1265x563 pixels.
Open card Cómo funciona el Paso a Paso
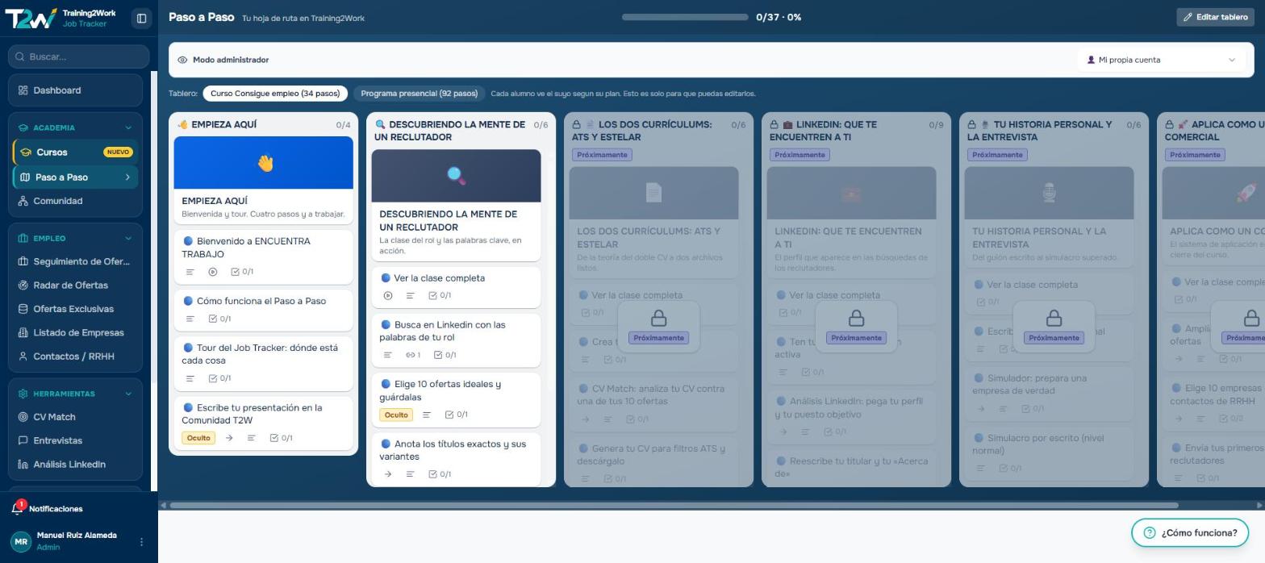click(264, 310)
